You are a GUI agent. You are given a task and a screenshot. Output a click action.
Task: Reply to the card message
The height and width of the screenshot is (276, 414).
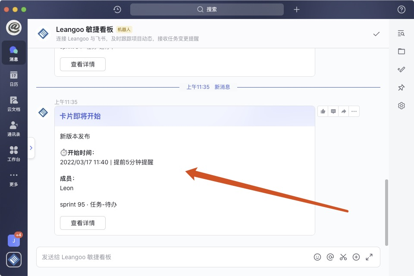pyautogui.click(x=333, y=111)
